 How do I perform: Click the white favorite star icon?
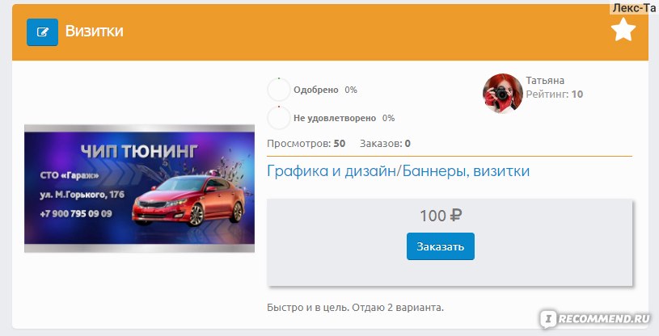(x=623, y=30)
